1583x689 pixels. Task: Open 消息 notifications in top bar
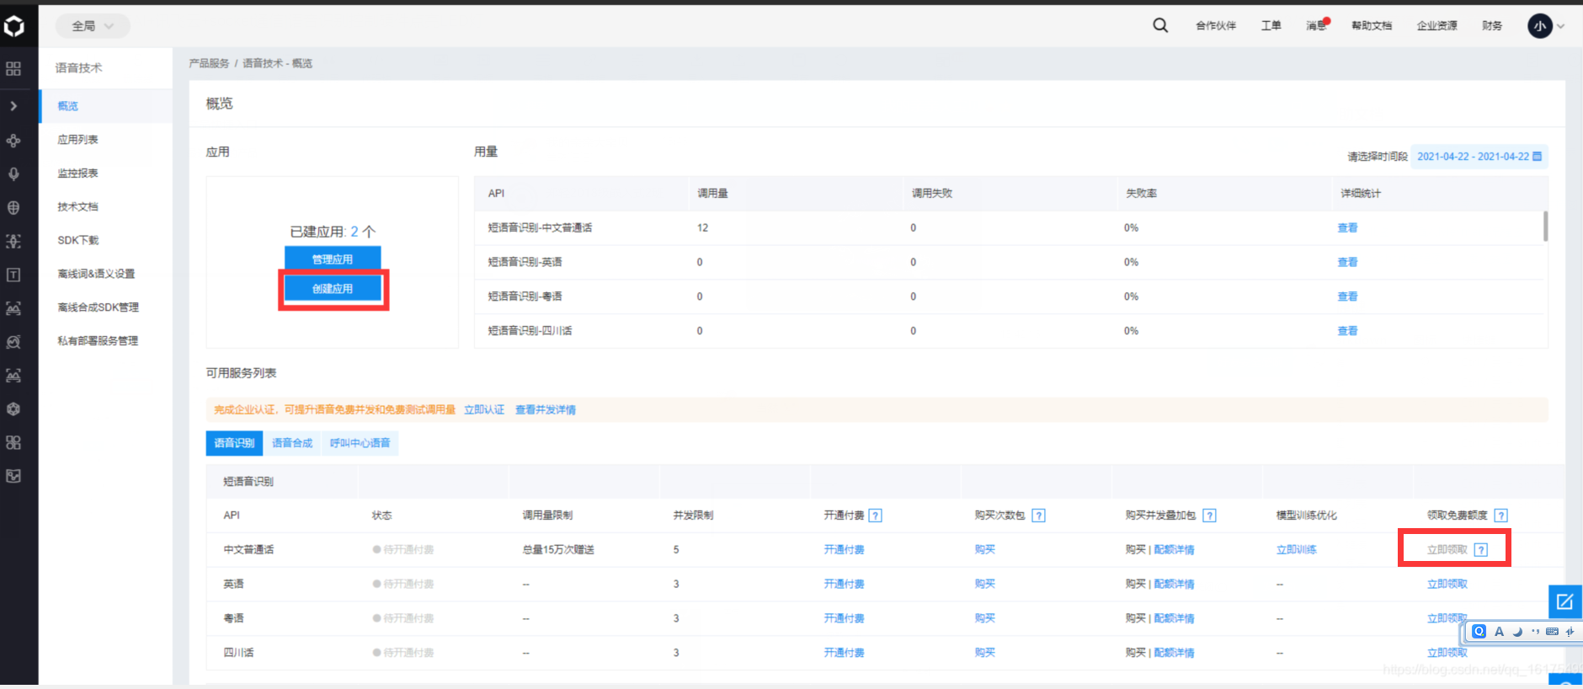pyautogui.click(x=1316, y=26)
